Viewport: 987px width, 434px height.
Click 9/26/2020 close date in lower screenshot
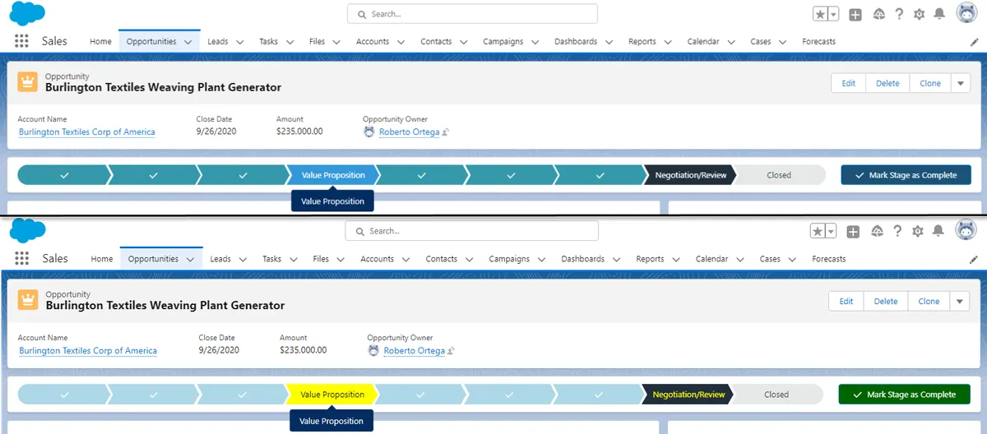click(x=218, y=350)
